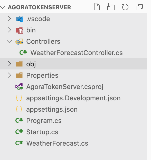The width and height of the screenshot is (151, 160).
Task: Click the VS Code icon beside .vscode
Action: click(x=19, y=19)
